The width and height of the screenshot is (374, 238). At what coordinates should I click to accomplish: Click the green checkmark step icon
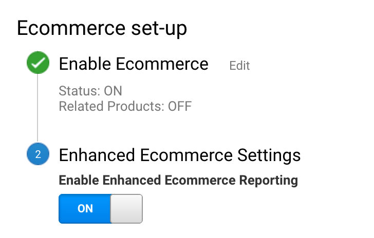tap(38, 63)
